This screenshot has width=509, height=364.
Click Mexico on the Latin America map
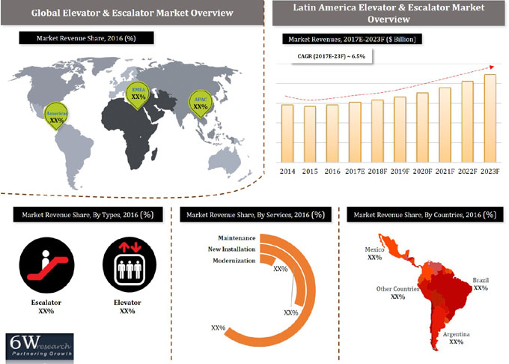393,249
